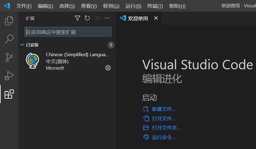Click the 运行命令... link
Viewport: 256px width, 149px height.
pyautogui.click(x=164, y=137)
